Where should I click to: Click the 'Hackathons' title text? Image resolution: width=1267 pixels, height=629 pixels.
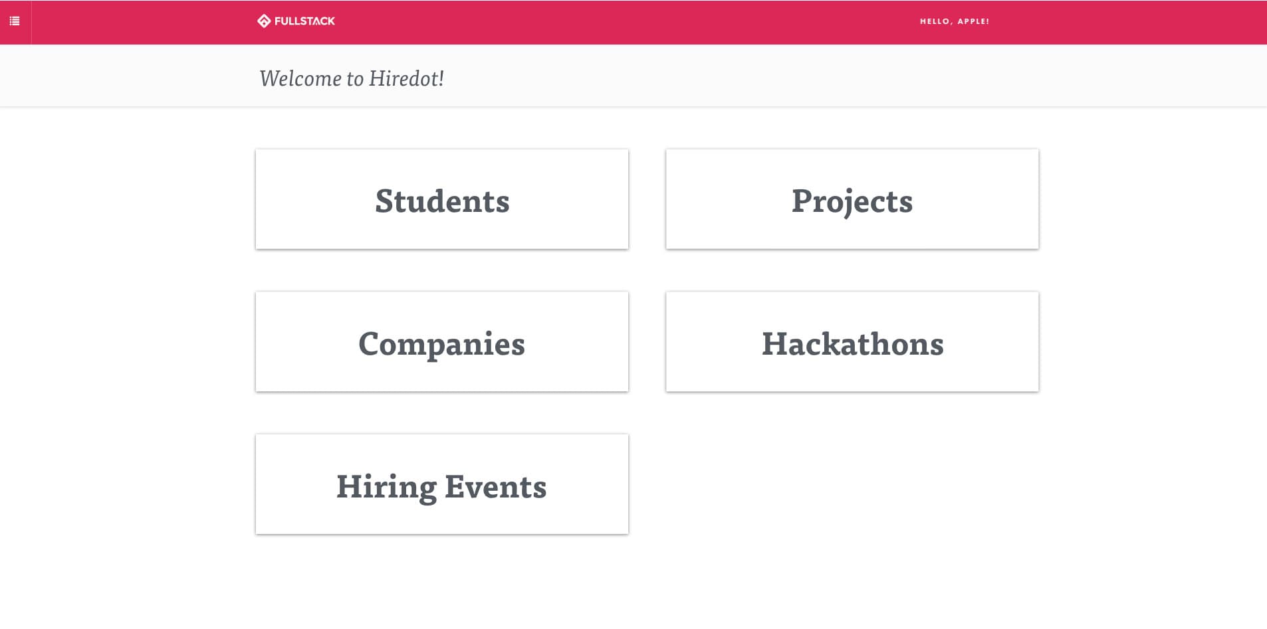852,343
